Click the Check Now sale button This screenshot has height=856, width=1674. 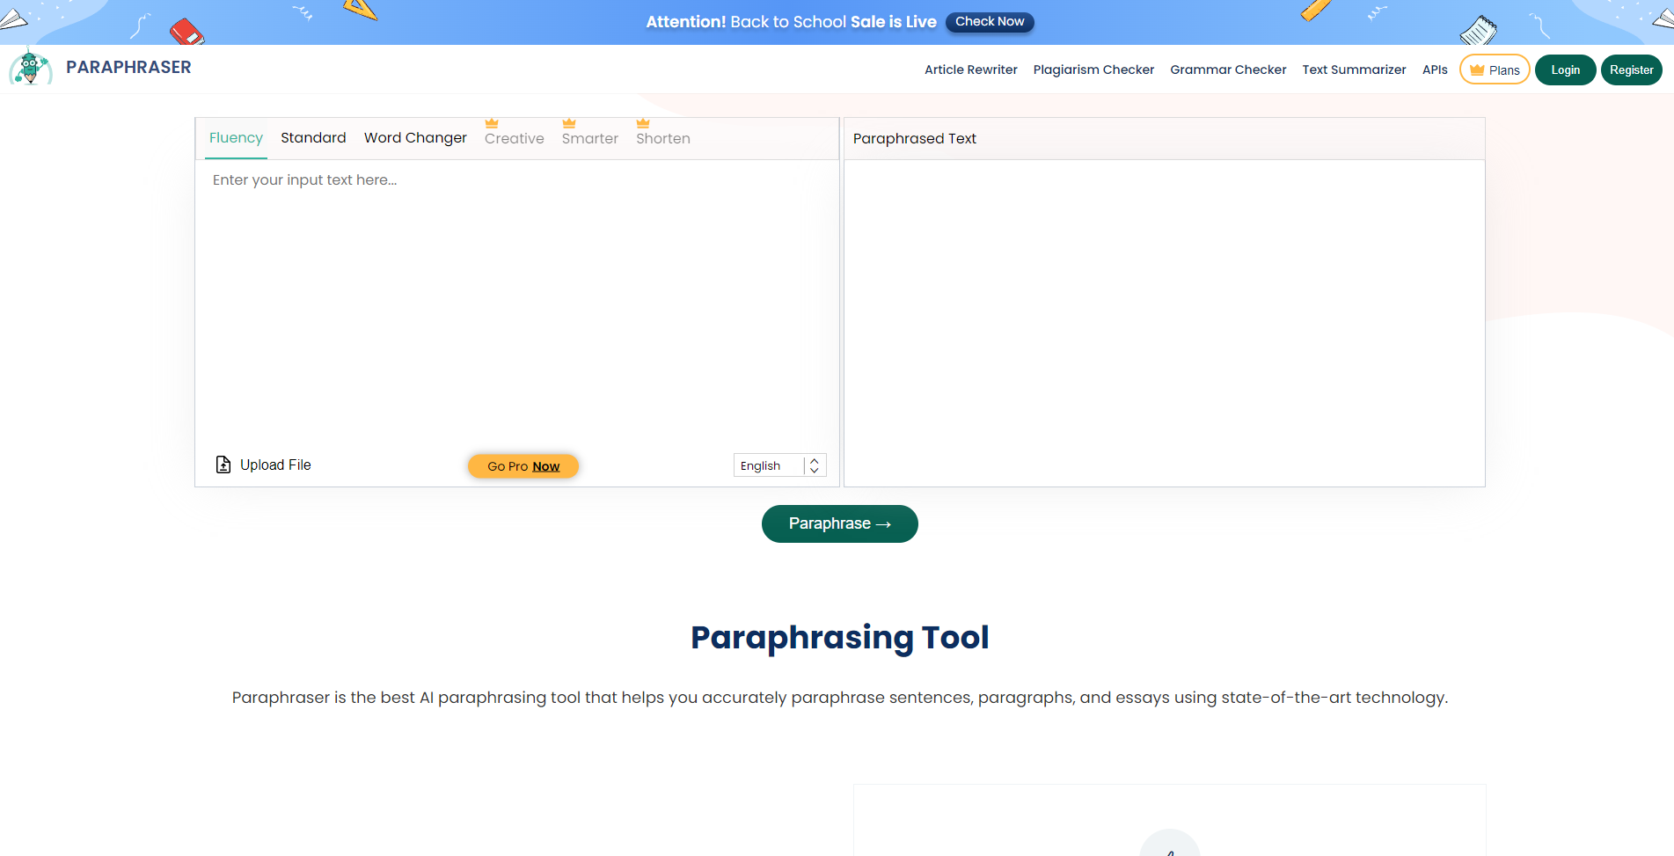click(x=990, y=22)
